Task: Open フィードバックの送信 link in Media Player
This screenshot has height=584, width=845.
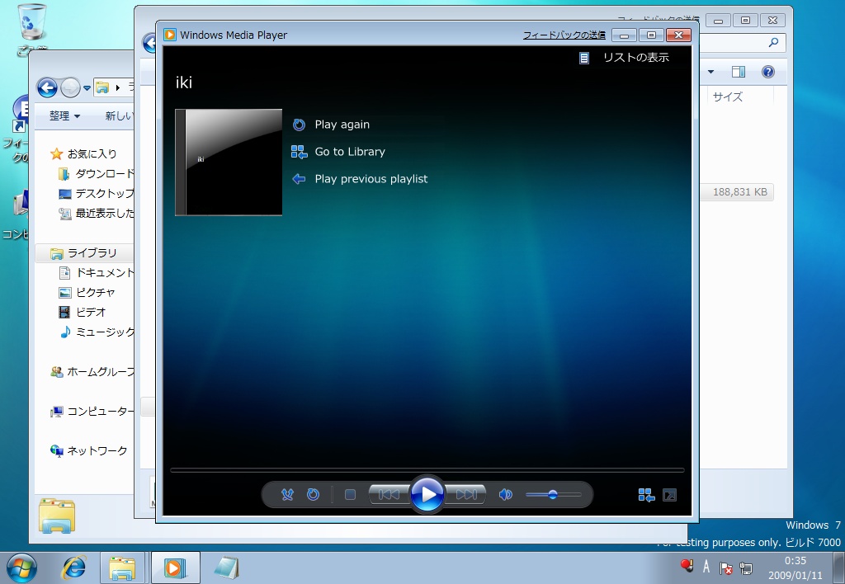Action: [x=564, y=35]
